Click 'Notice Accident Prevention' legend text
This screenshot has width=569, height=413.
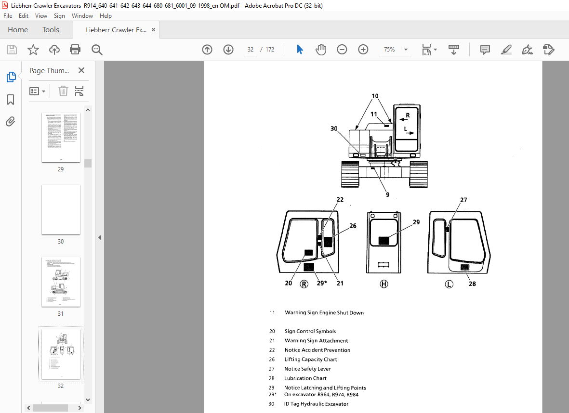point(318,350)
